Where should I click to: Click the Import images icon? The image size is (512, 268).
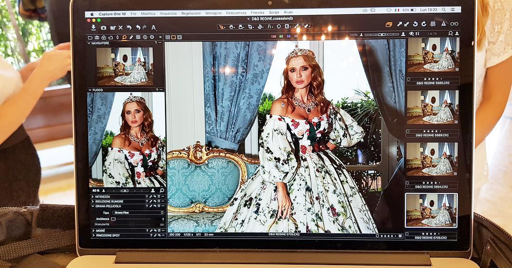[93, 28]
